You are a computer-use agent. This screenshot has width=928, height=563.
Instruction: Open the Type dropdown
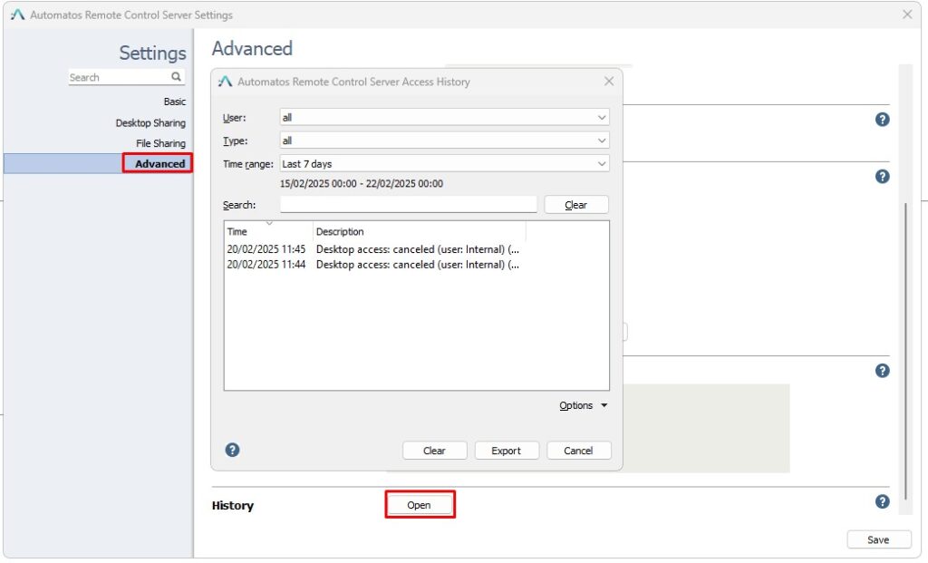point(600,140)
